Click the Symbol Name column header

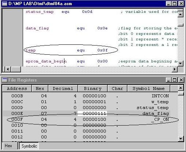[149, 88]
